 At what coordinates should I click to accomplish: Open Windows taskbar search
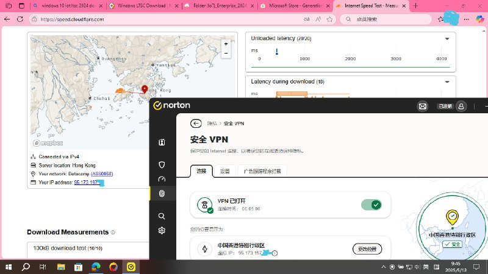tap(26, 267)
